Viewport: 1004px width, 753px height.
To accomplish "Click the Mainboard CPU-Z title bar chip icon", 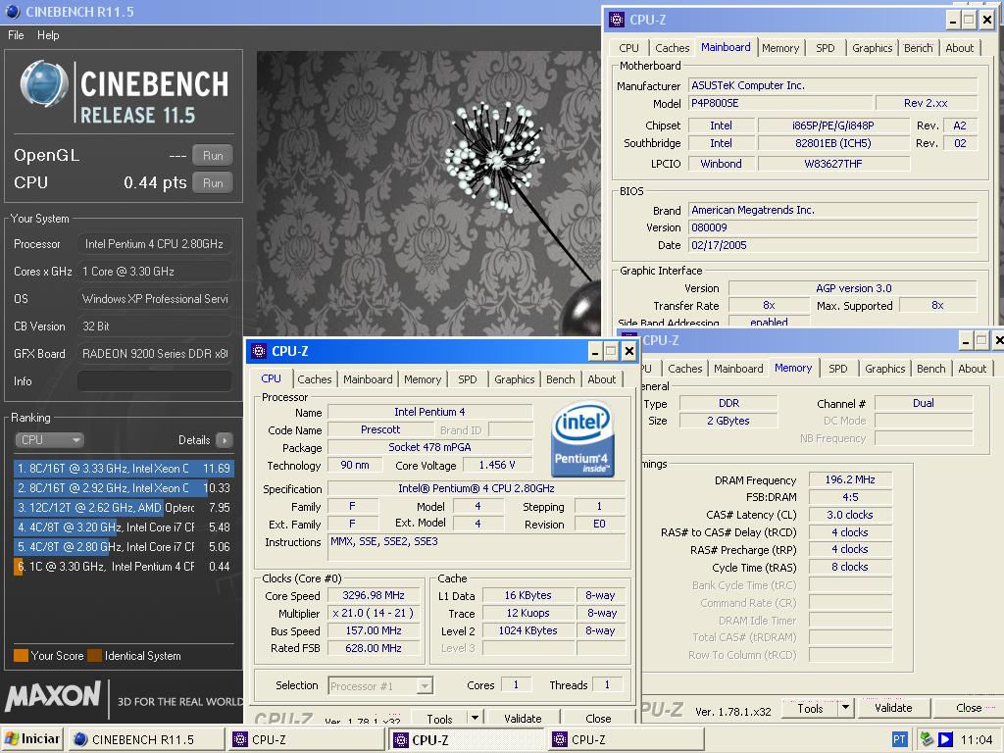I will point(617,20).
